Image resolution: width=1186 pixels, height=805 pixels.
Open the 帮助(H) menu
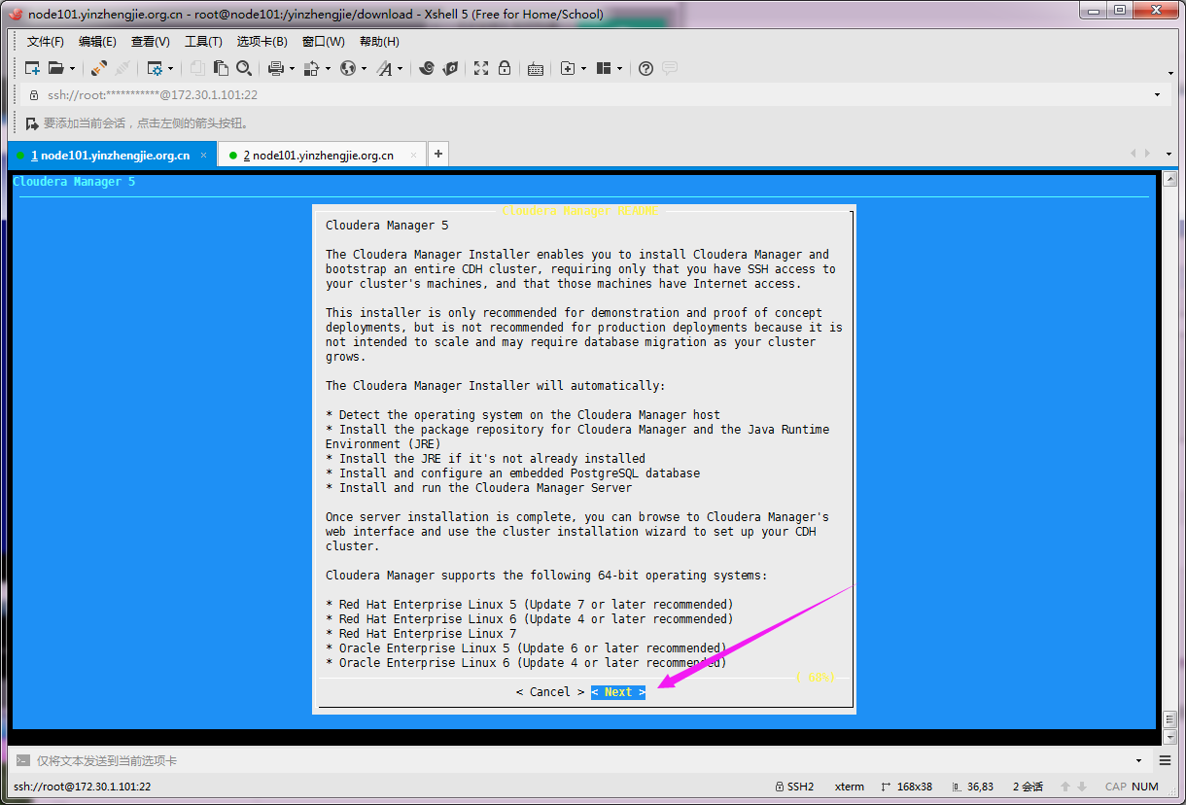pyautogui.click(x=379, y=42)
